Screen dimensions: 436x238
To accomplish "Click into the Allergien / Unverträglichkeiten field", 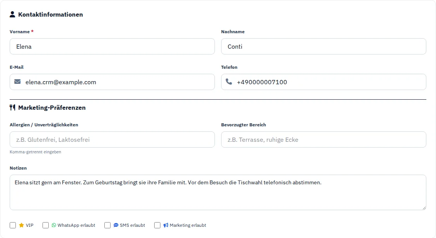I will coord(112,139).
